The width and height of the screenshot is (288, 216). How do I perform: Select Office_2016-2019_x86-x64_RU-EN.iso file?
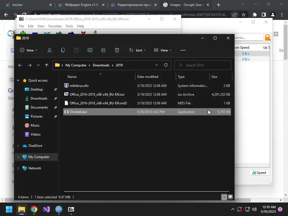[x=147, y=94]
